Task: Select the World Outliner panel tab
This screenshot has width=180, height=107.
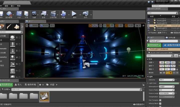Action: click(157, 9)
